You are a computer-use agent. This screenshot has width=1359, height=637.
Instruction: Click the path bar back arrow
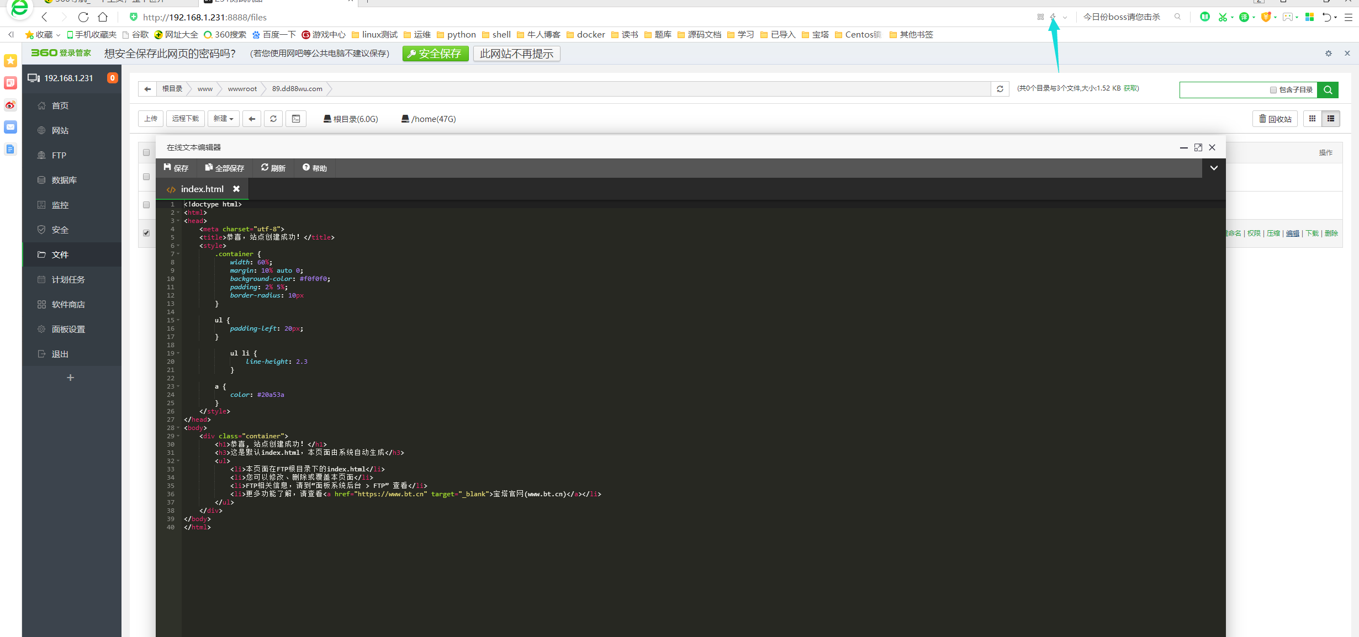pos(147,89)
